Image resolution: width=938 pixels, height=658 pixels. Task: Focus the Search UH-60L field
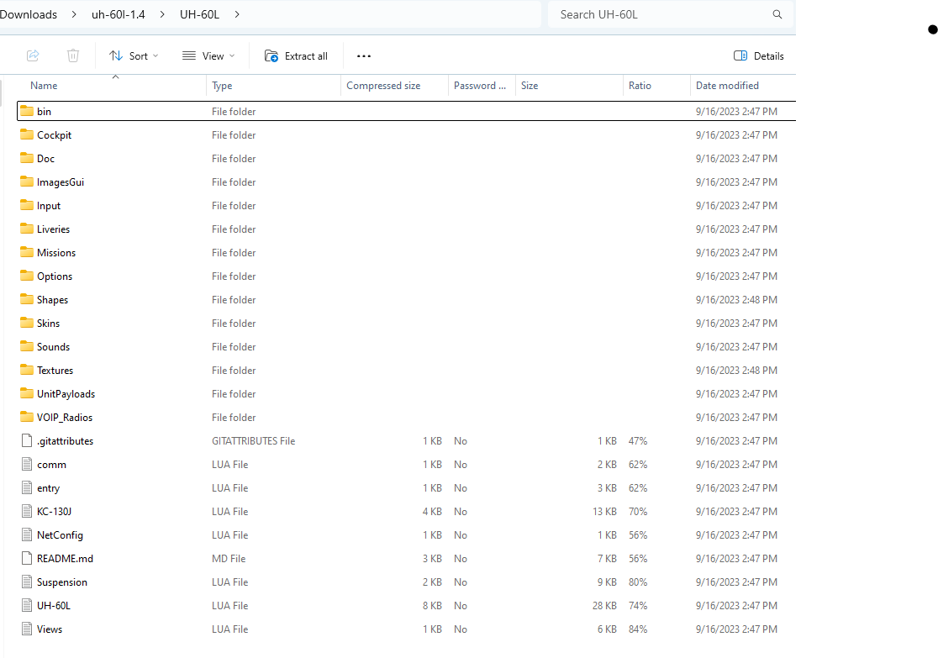pyautogui.click(x=671, y=14)
